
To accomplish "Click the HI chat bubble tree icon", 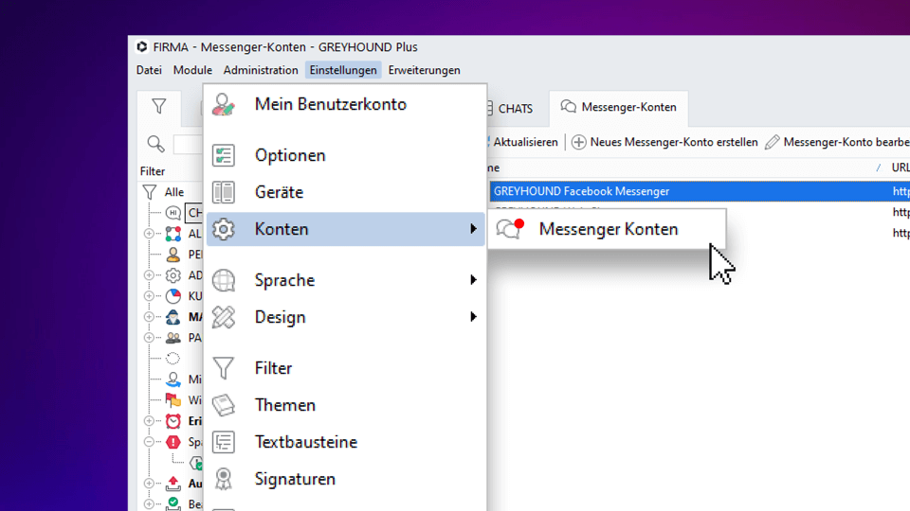I will pos(173,213).
